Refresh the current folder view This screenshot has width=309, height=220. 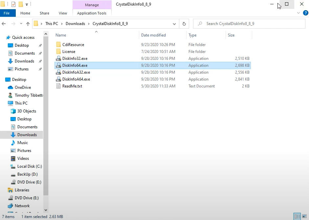pos(184,24)
